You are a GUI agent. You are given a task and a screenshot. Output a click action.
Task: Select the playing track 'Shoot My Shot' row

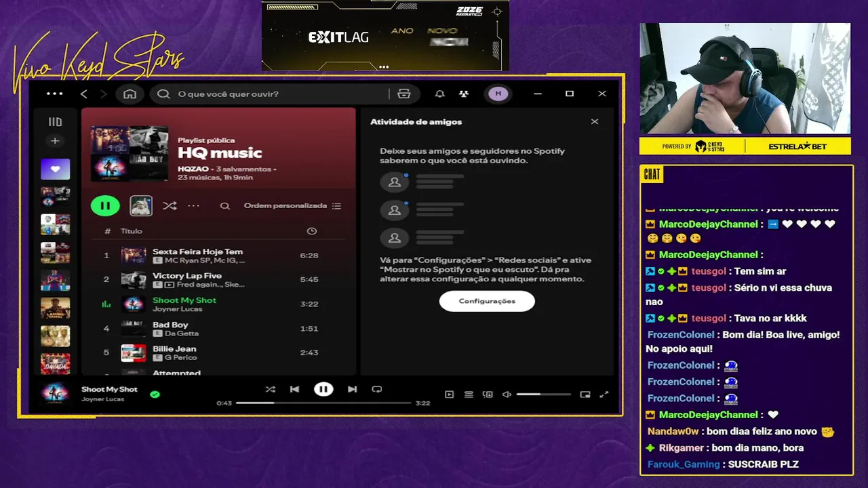pos(218,304)
